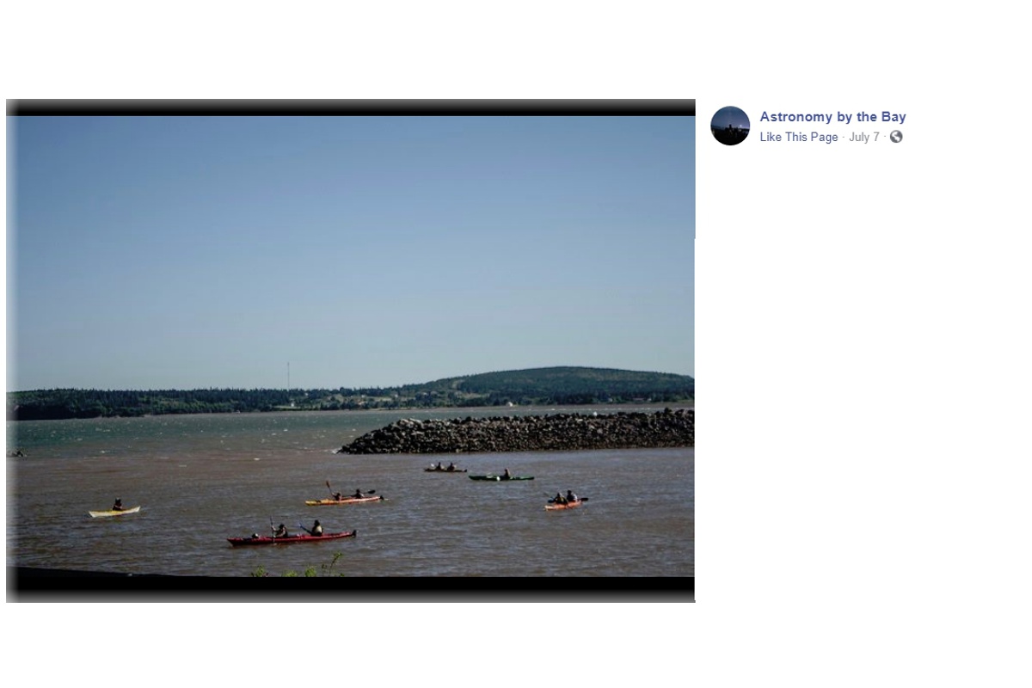Click the green plant at the photo's bottom edge
Image resolution: width=1032 pixels, height=688 pixels.
click(x=301, y=568)
